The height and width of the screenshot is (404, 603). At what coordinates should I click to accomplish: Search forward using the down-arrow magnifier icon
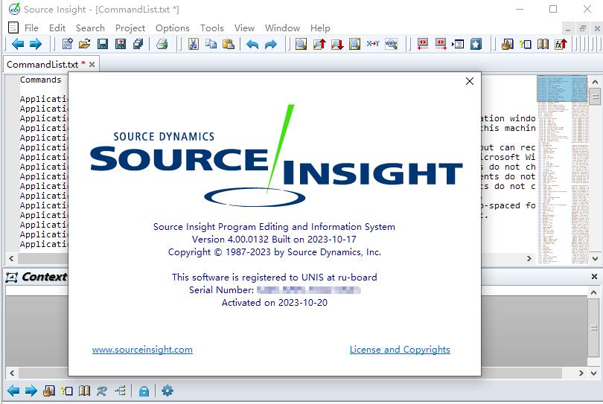click(337, 44)
